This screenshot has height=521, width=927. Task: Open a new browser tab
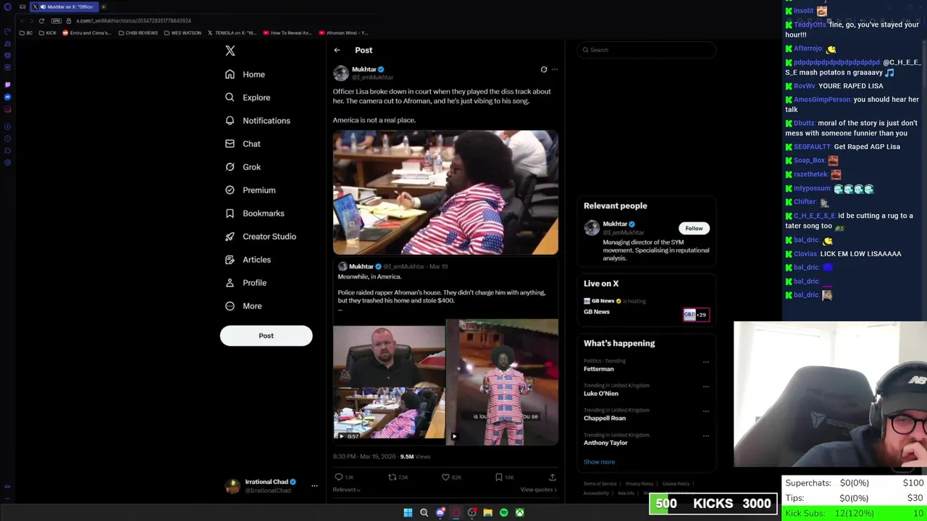104,7
